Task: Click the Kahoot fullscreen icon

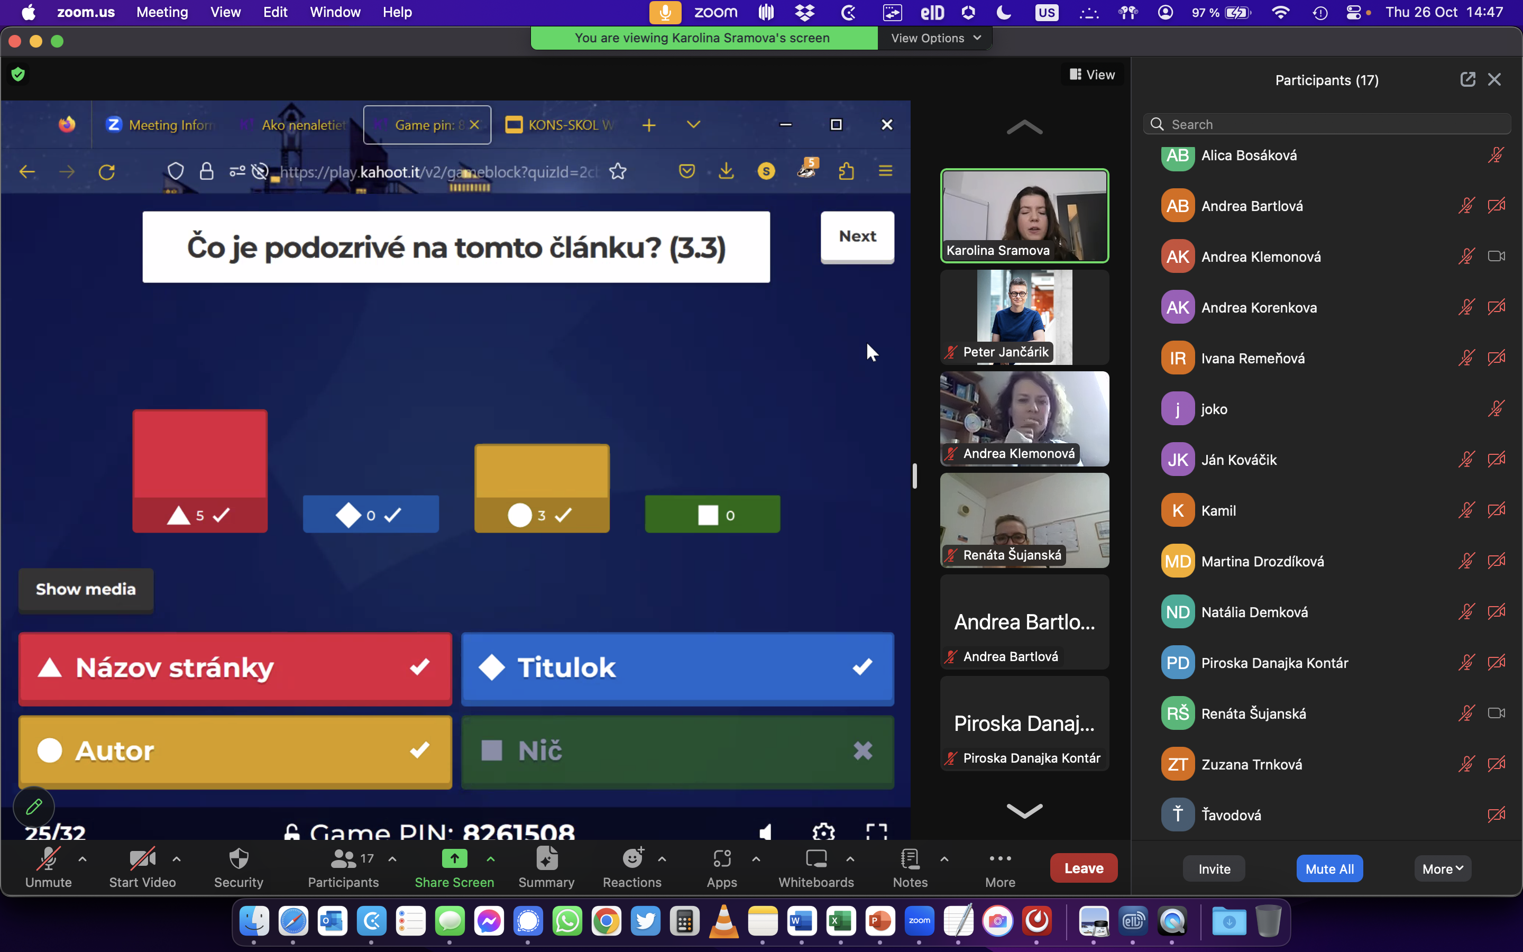Action: coord(877,832)
